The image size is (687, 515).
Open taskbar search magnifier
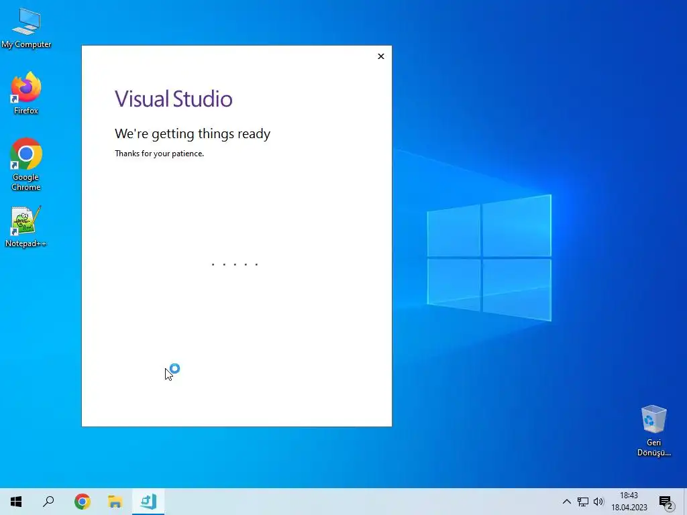point(48,502)
